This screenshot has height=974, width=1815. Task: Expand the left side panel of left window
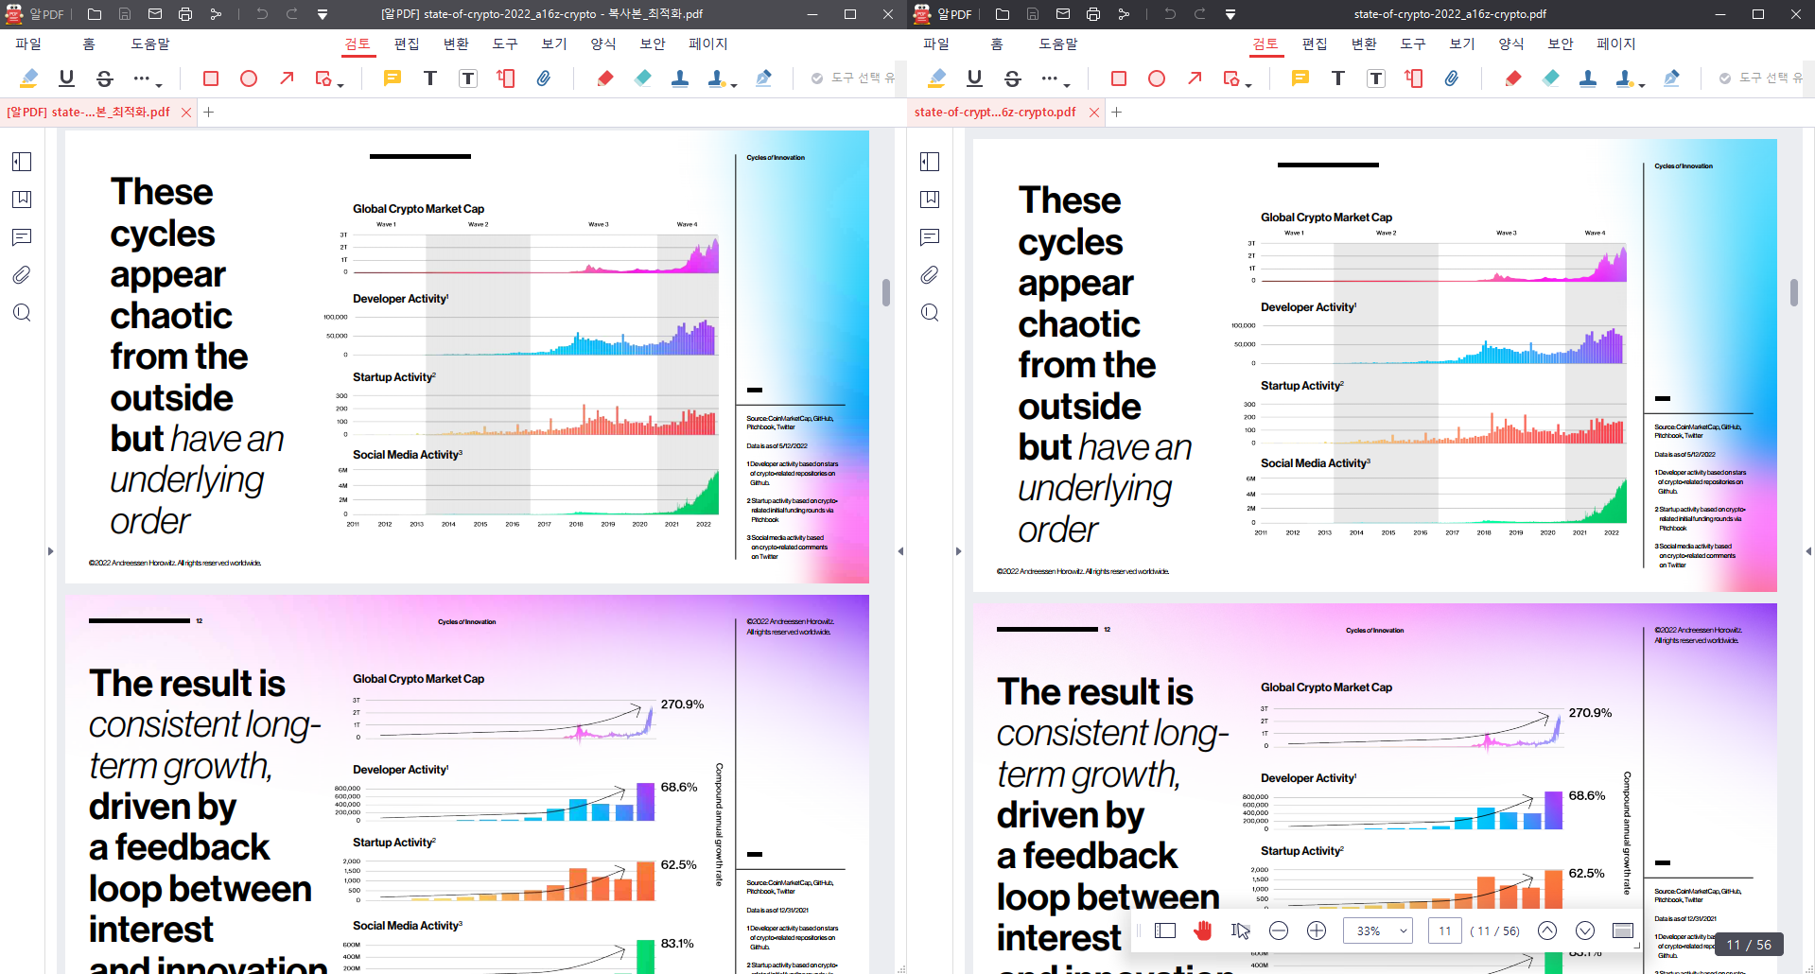coord(50,551)
